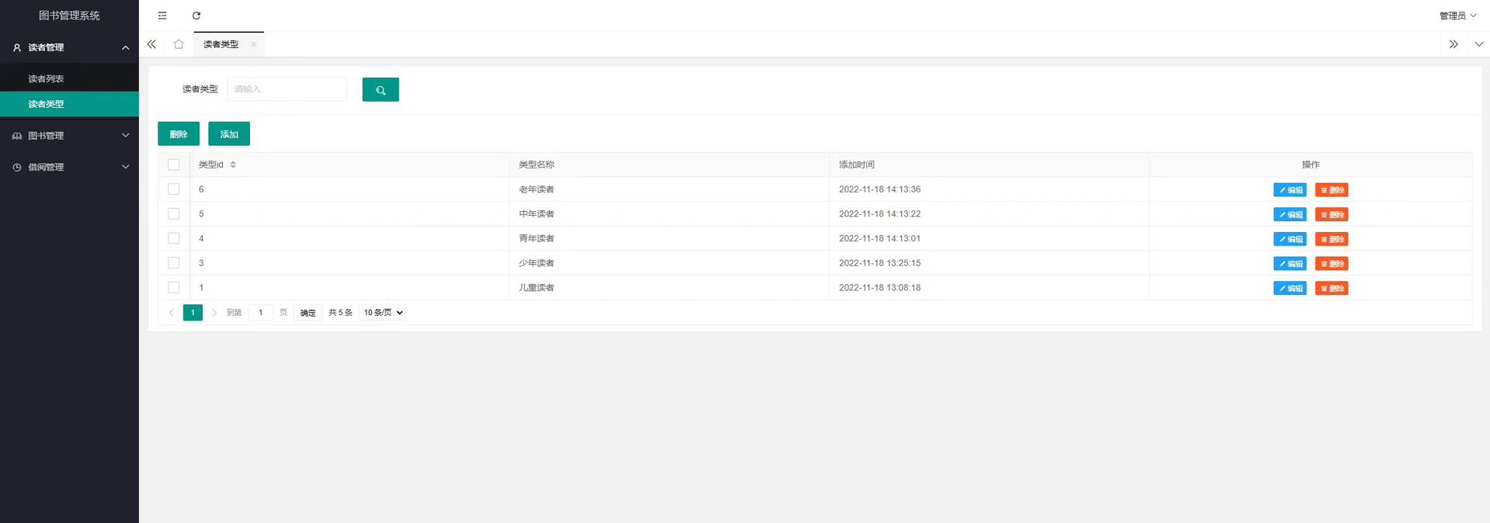Go to next page arrow
The image size is (1490, 523).
coord(214,313)
